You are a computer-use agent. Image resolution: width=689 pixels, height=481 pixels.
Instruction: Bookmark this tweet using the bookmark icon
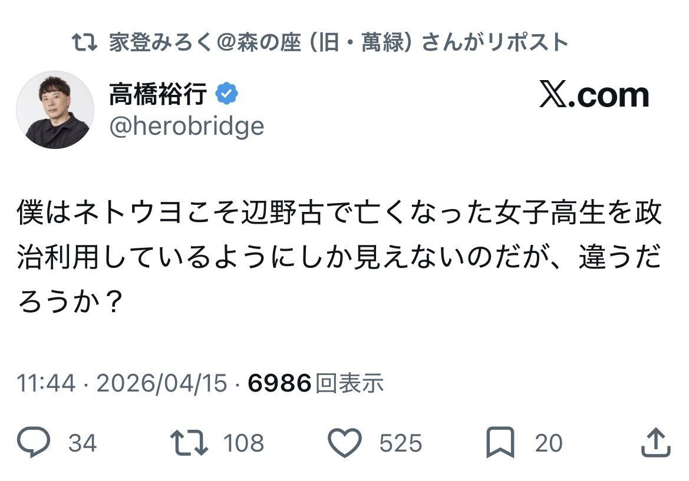tap(500, 443)
